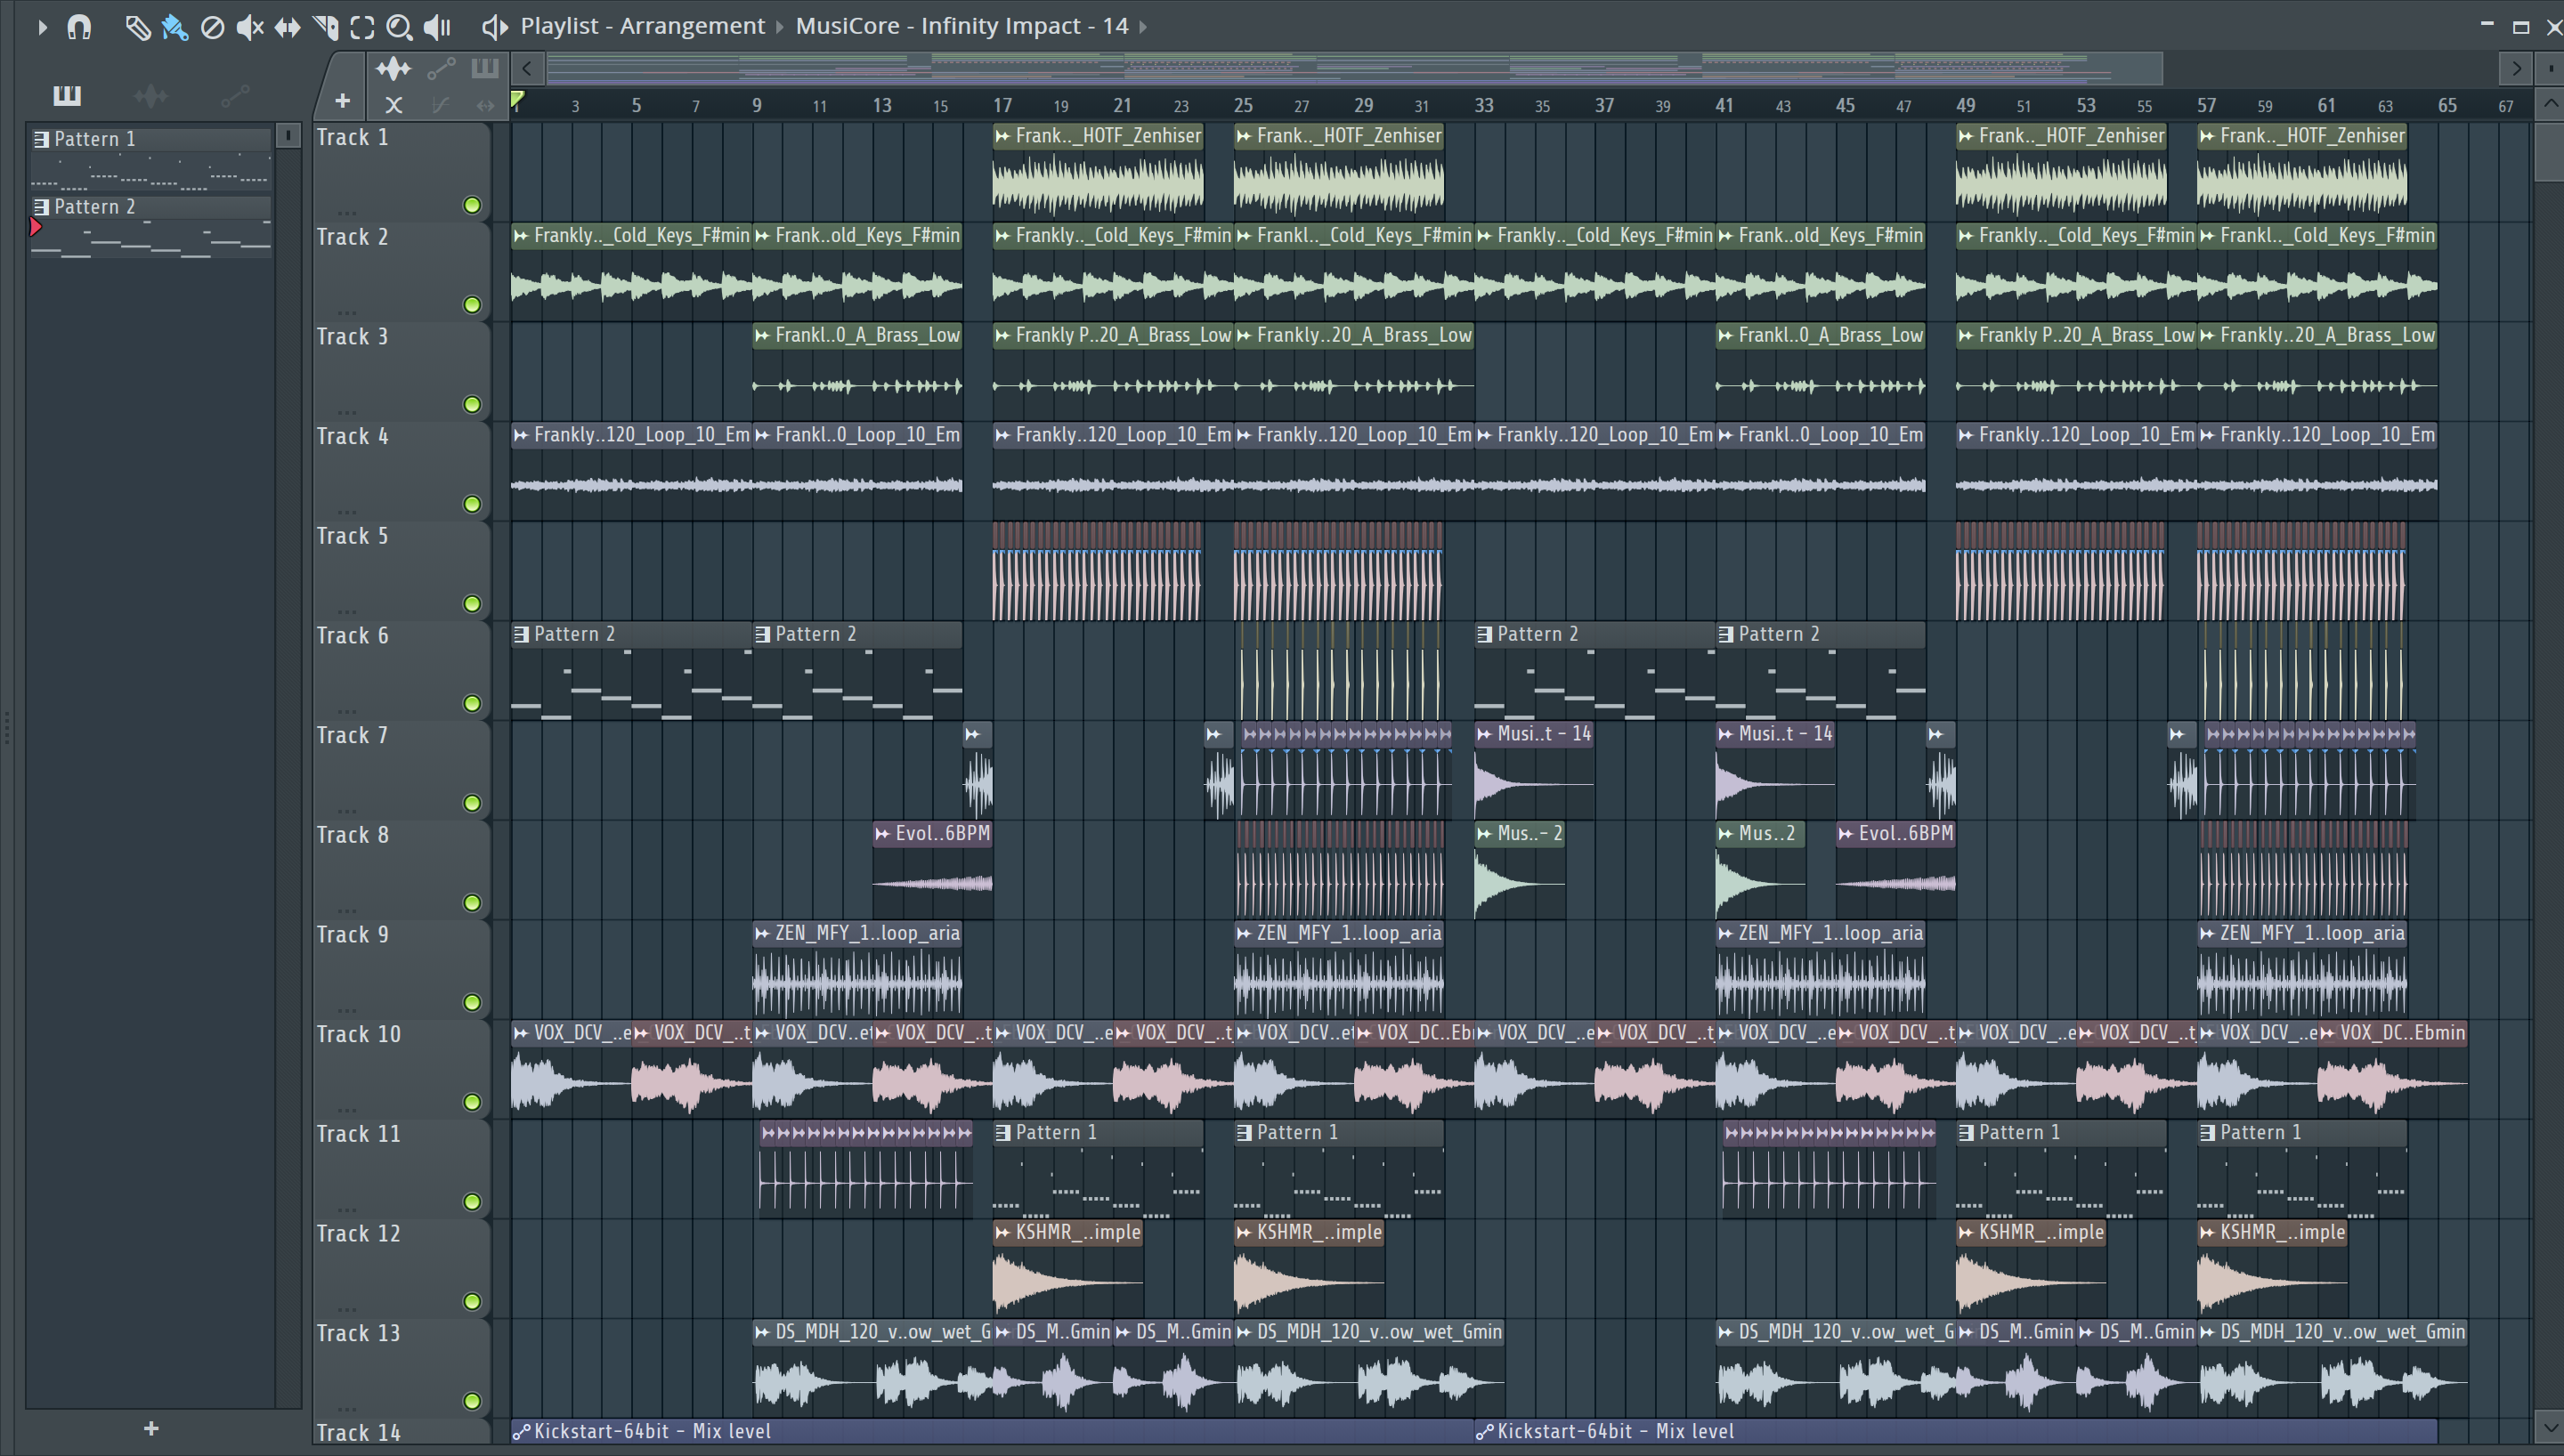Mute Track 2 using its green LED
The width and height of the screenshot is (2564, 1456).
(x=472, y=305)
